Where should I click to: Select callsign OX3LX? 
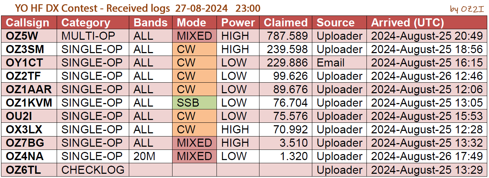pos(24,129)
